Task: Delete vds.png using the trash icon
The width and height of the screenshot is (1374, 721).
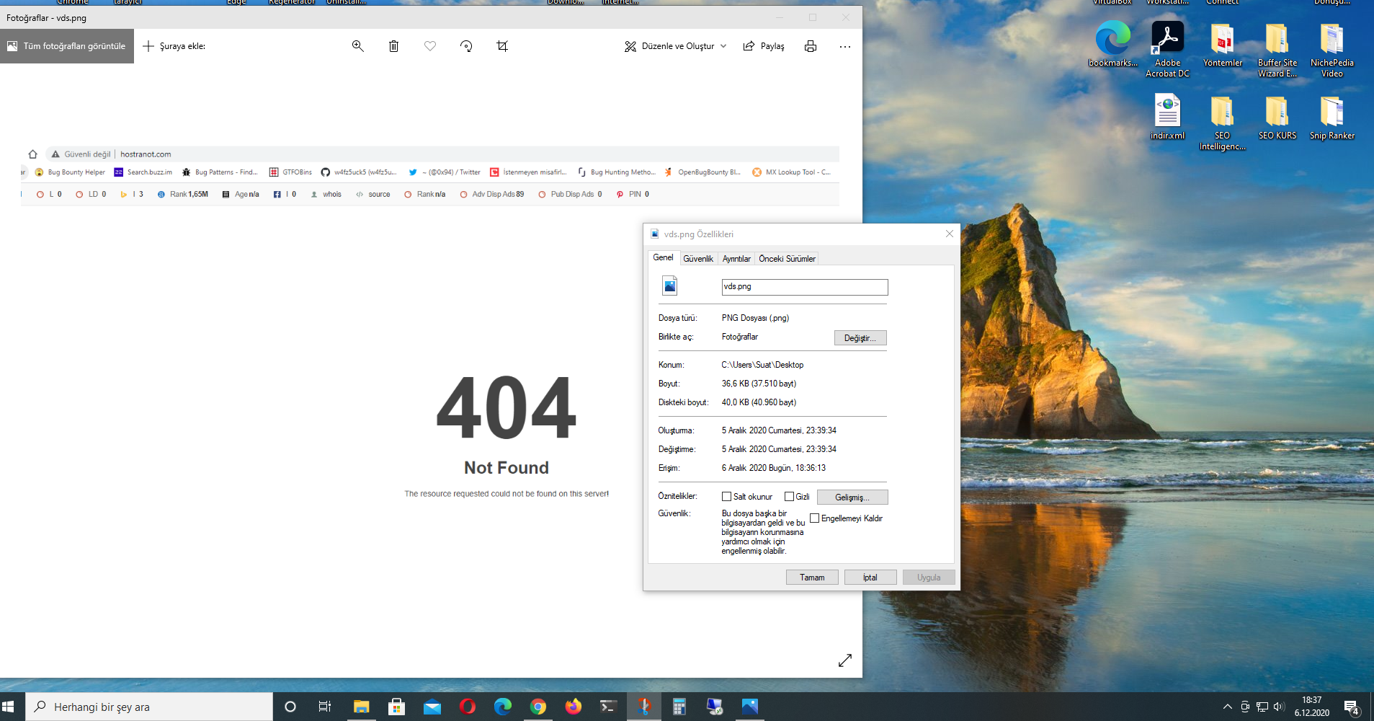Action: pyautogui.click(x=393, y=46)
